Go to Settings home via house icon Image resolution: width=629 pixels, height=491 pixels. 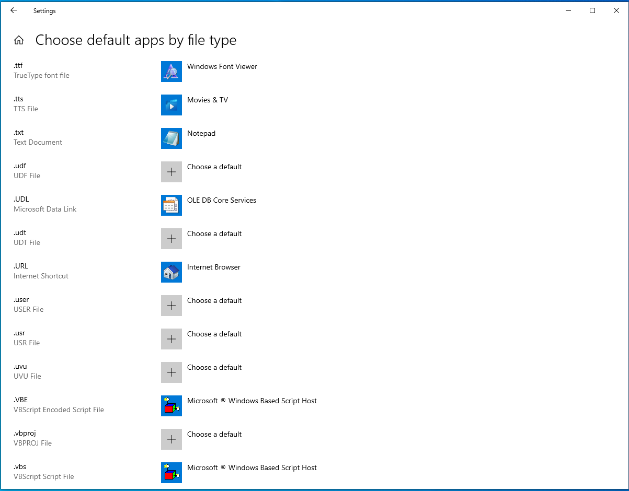tap(19, 40)
